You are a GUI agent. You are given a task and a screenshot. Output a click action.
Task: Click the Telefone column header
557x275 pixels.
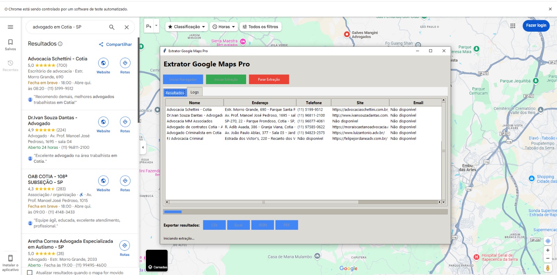point(314,103)
